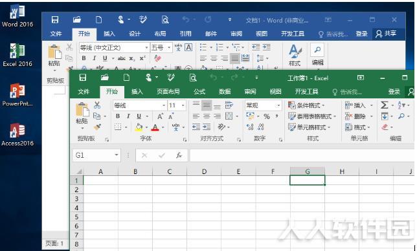Click Undo icon in Excel title bar
The height and width of the screenshot is (251, 417).
coord(214,77)
